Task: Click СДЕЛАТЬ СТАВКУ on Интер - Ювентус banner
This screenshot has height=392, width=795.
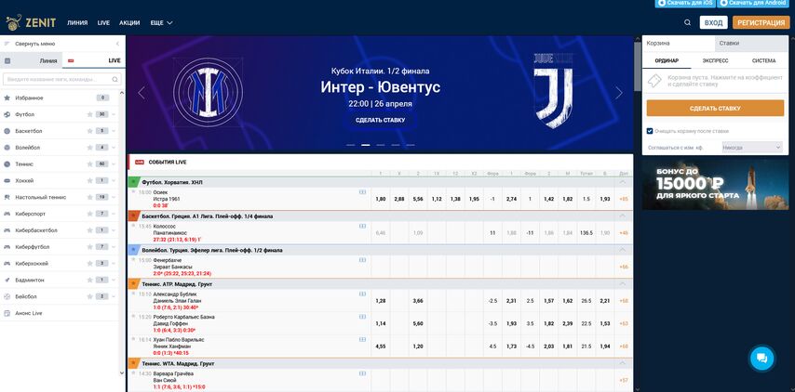Action: 380,121
